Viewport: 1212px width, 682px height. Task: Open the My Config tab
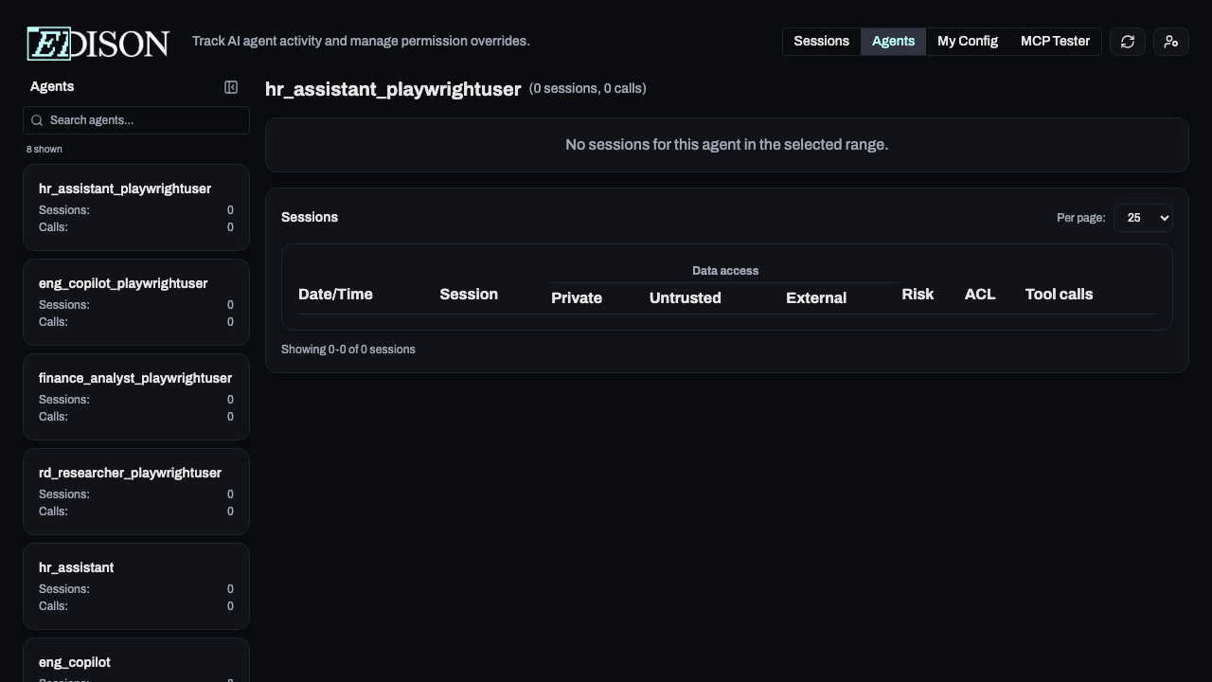click(967, 41)
